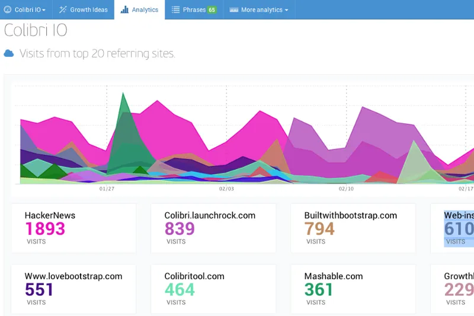
Task: Click the highlighted 610 visits card
Action: [453, 228]
